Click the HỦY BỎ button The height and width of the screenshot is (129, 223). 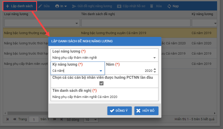[146, 111]
